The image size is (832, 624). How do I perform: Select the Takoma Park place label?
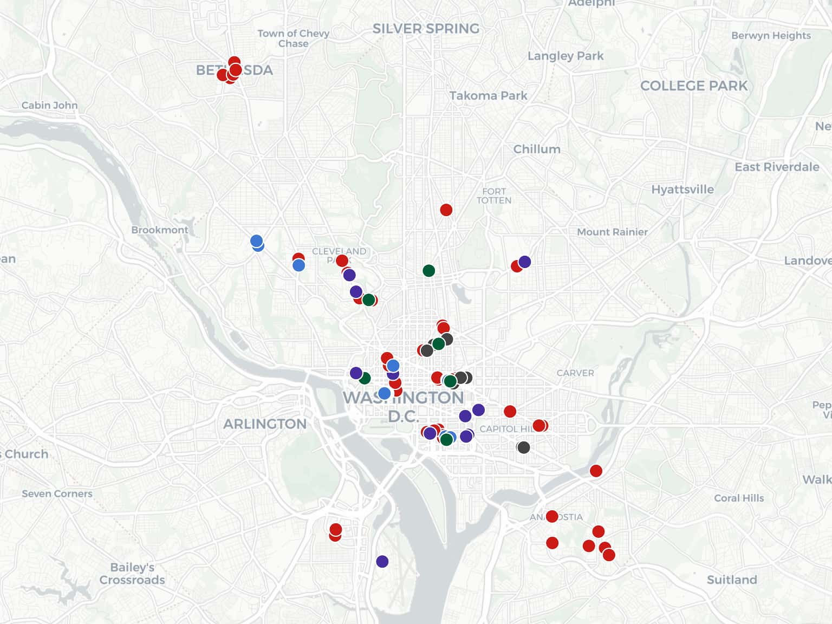[488, 96]
